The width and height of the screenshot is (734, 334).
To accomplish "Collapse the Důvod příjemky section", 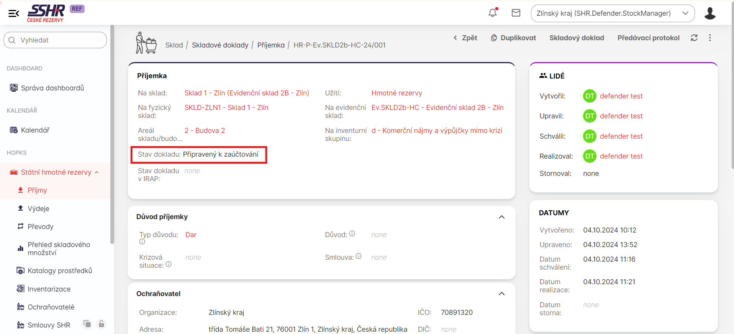I will 501,217.
